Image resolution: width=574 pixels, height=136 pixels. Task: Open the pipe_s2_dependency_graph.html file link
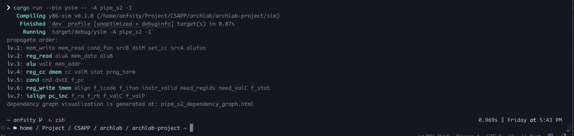(207, 104)
